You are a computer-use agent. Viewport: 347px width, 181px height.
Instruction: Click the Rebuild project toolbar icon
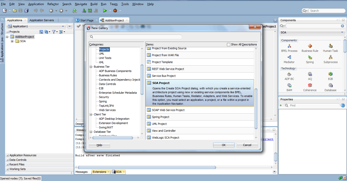(90, 11)
